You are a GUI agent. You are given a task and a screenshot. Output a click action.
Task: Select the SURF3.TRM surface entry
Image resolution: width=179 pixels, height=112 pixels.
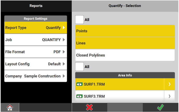[120, 96]
